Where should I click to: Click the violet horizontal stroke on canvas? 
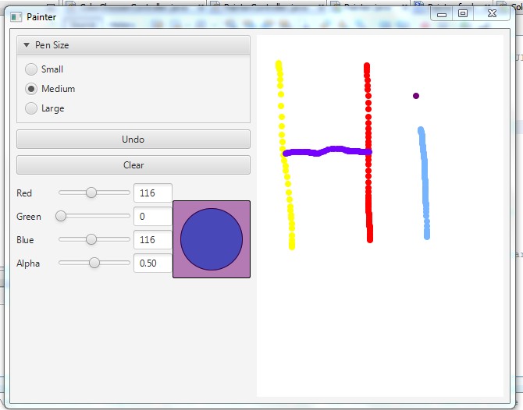point(327,151)
